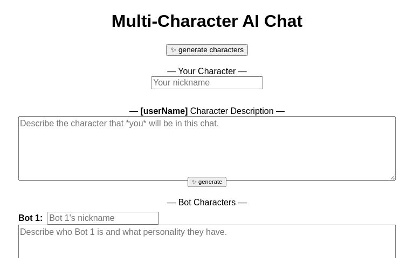Click the sparkle icon on small generate button

194,182
